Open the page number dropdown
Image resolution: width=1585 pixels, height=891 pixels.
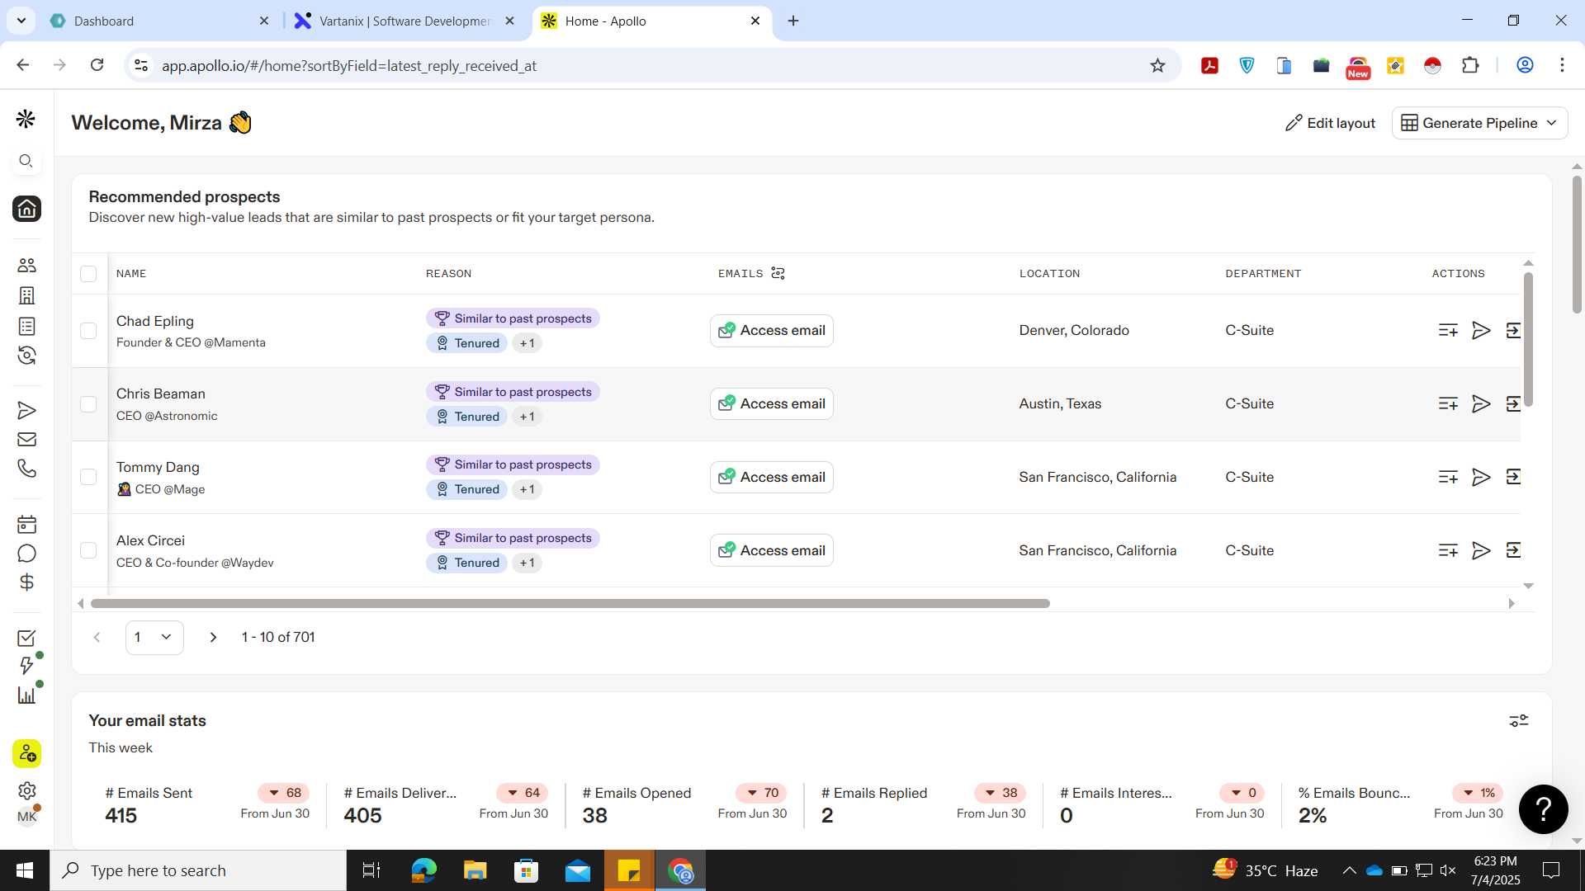click(154, 637)
